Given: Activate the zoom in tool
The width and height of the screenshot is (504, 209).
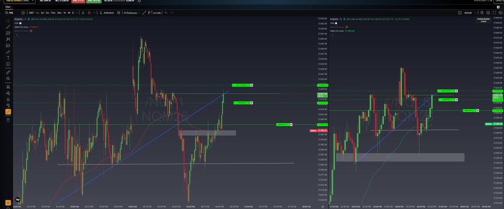Looking at the screenshot, I should click(8, 78).
